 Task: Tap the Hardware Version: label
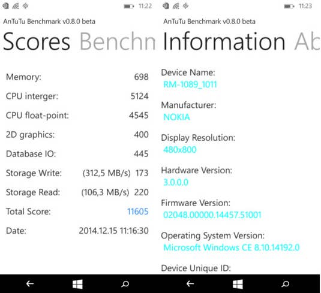pyautogui.click(x=197, y=170)
